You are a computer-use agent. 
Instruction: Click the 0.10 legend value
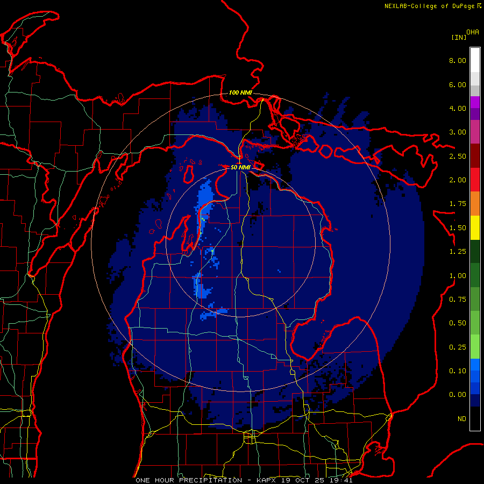[x=458, y=371]
